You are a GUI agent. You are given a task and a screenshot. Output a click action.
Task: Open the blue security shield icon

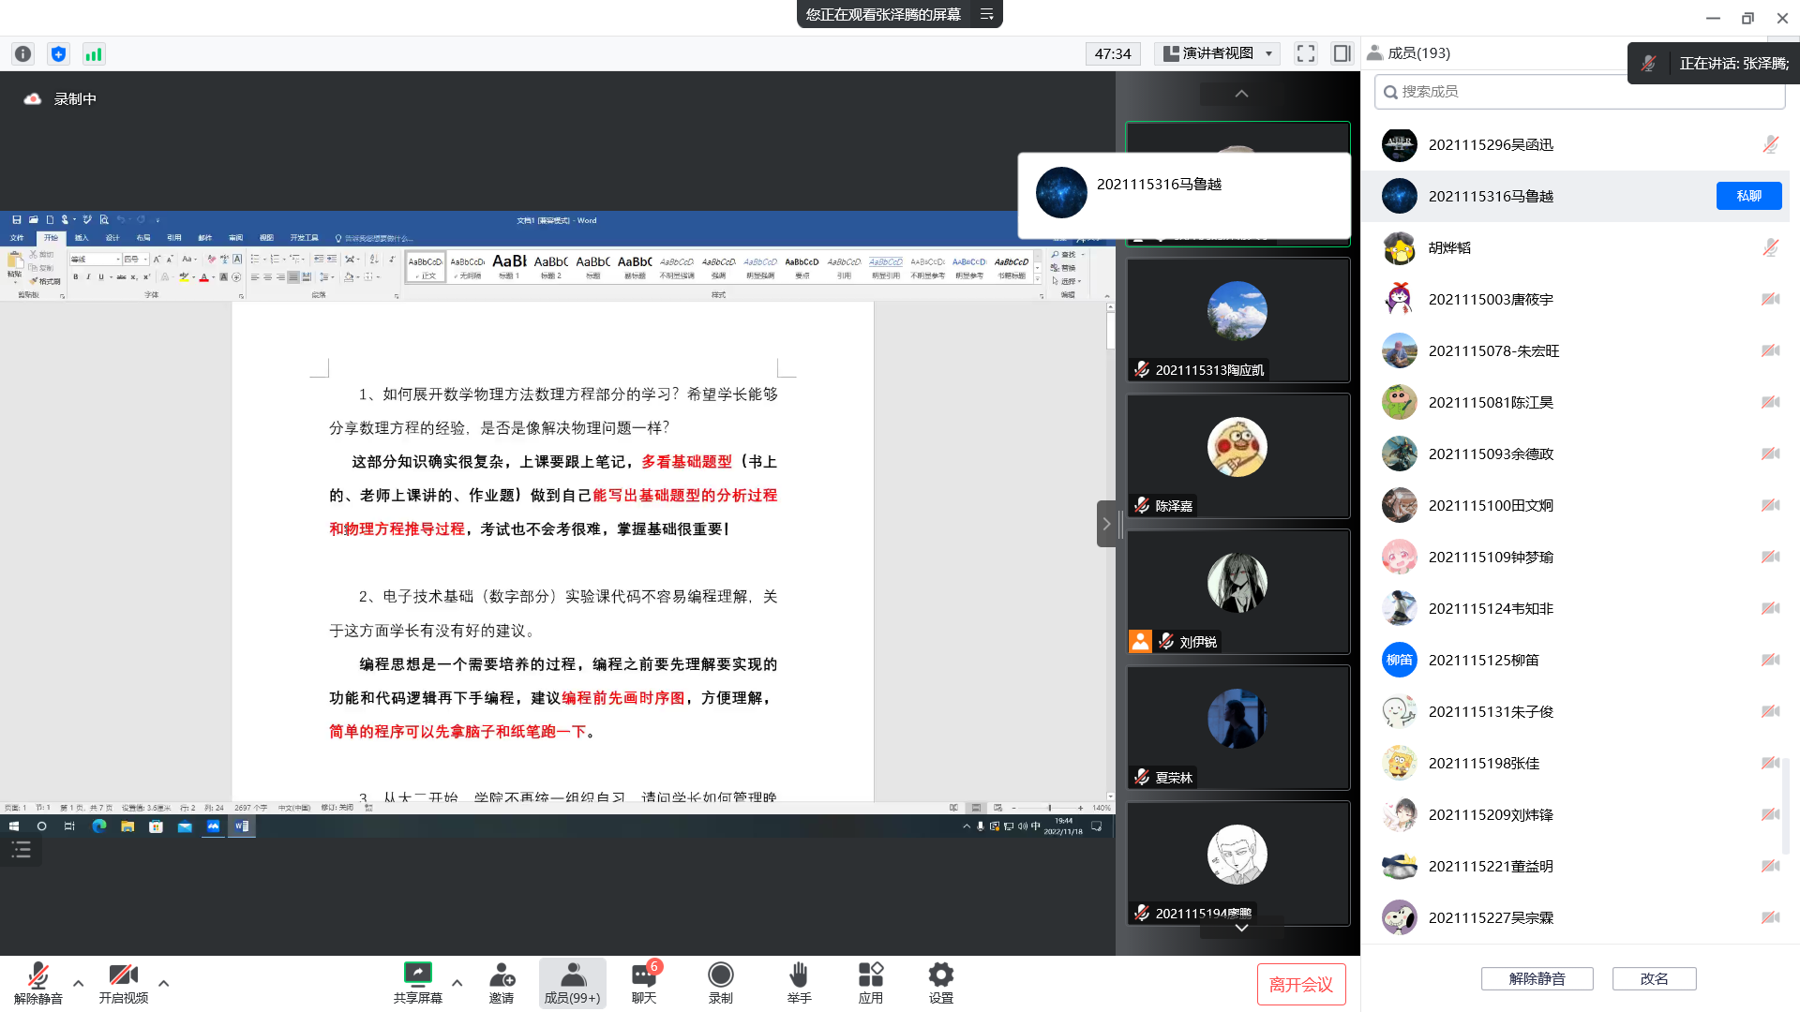point(58,53)
